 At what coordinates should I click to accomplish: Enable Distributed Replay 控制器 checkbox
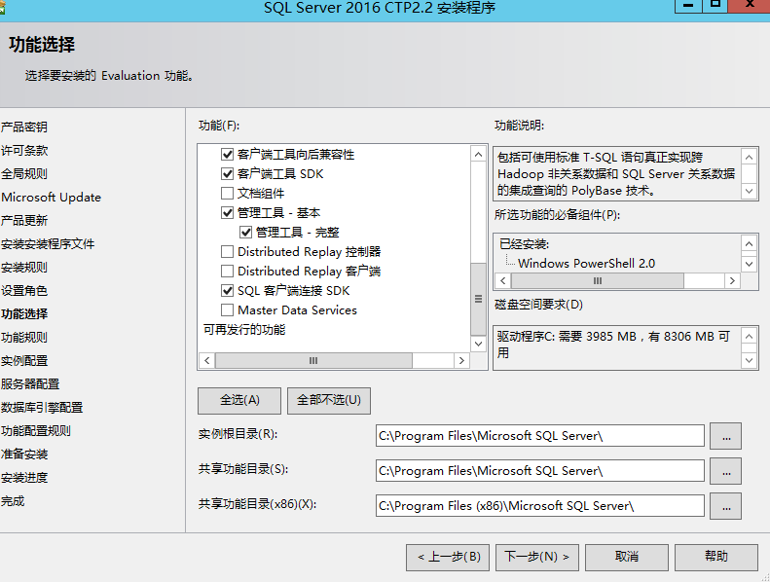(x=228, y=252)
